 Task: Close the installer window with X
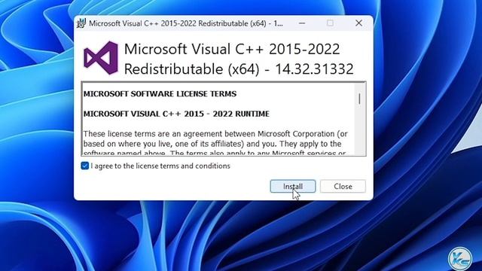click(x=358, y=23)
